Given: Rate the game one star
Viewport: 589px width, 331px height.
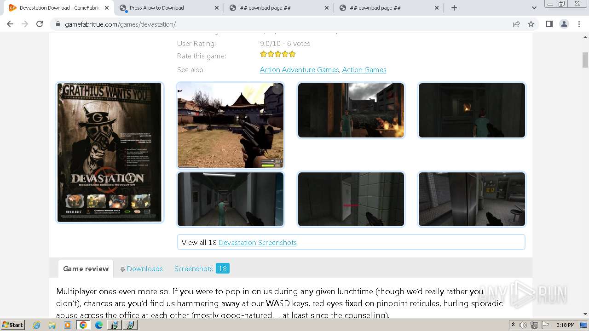Looking at the screenshot, I should pyautogui.click(x=263, y=54).
